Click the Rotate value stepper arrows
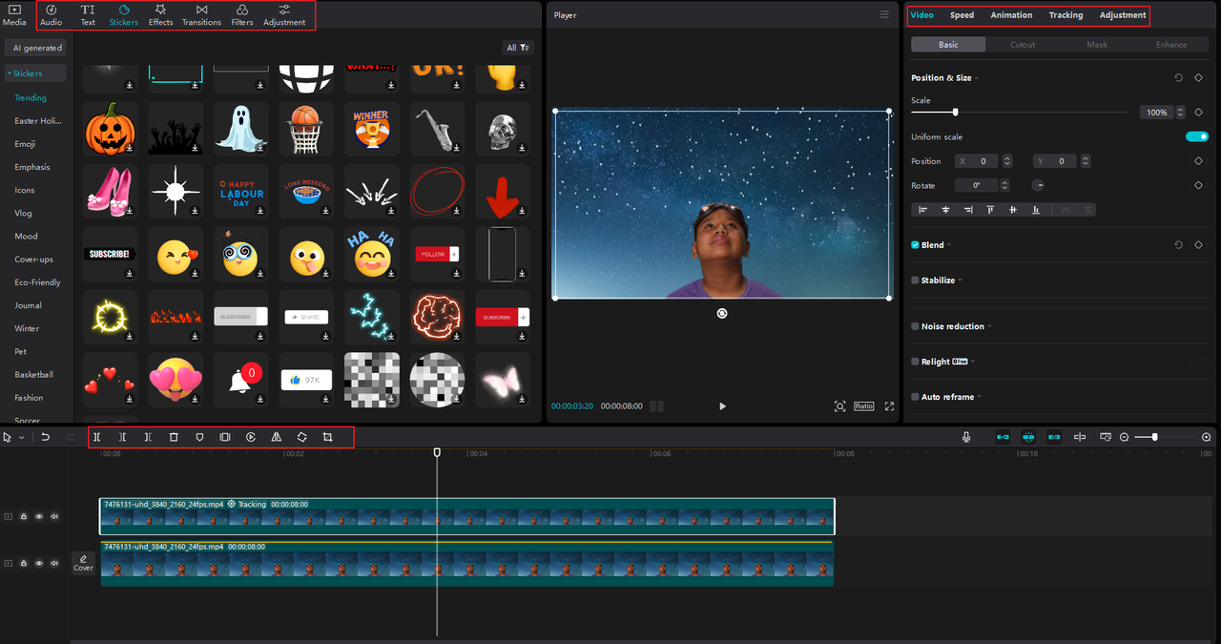This screenshot has height=644, width=1221. 1004,185
